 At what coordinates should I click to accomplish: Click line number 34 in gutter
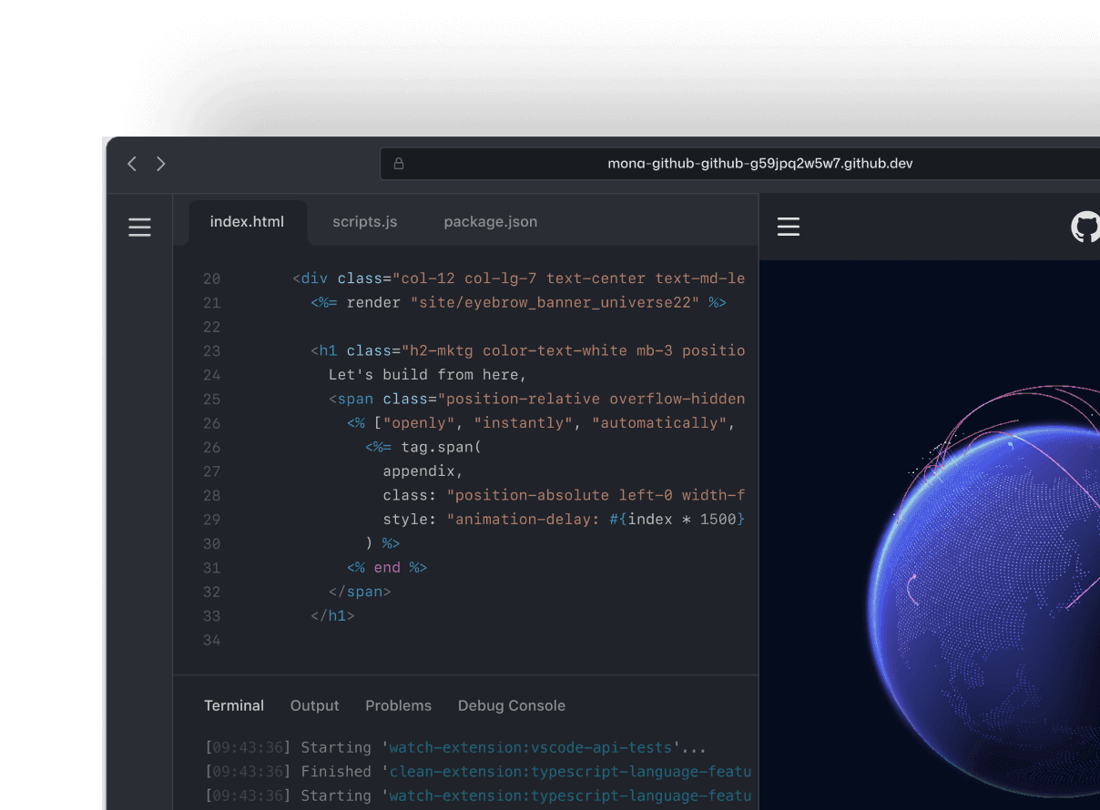point(211,640)
